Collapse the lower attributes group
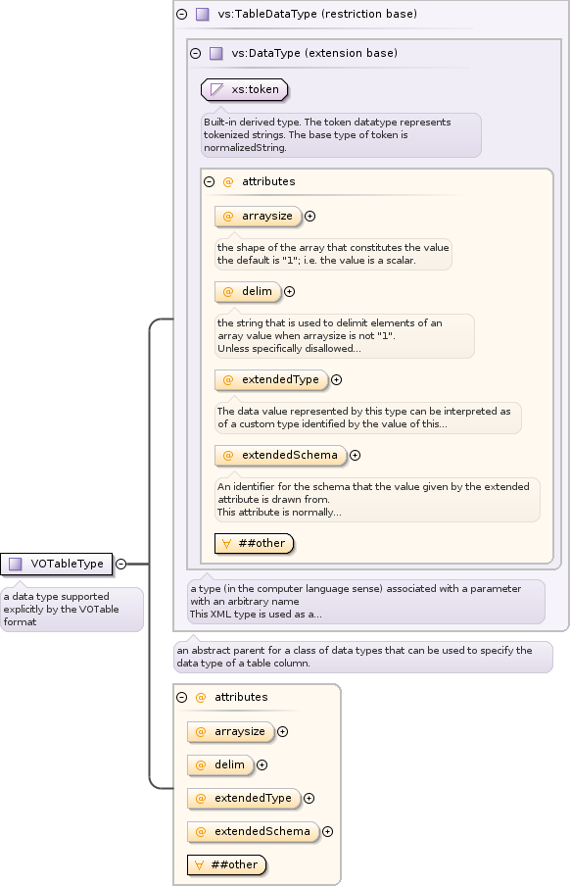Viewport: 571px width, 887px height. tap(181, 697)
